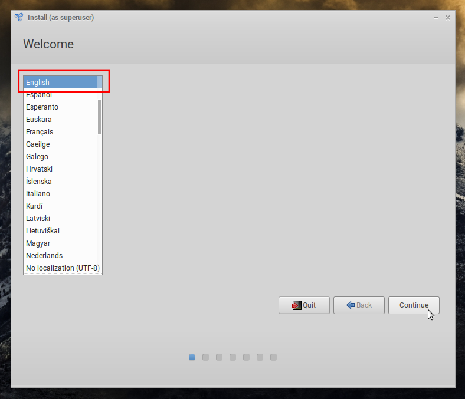Image resolution: width=465 pixels, height=399 pixels.
Task: Minimize the Install window
Action: 436,18
